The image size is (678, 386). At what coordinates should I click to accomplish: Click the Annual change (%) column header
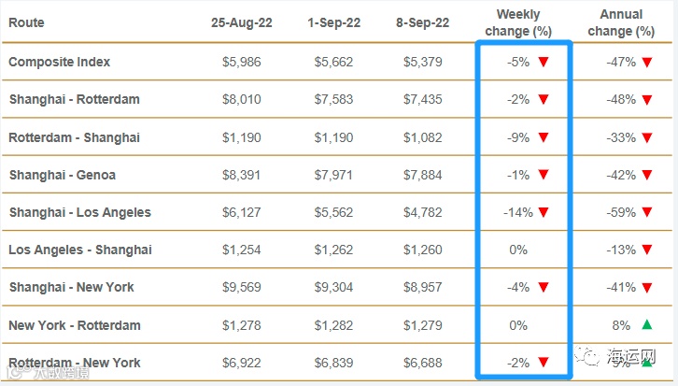coord(620,22)
